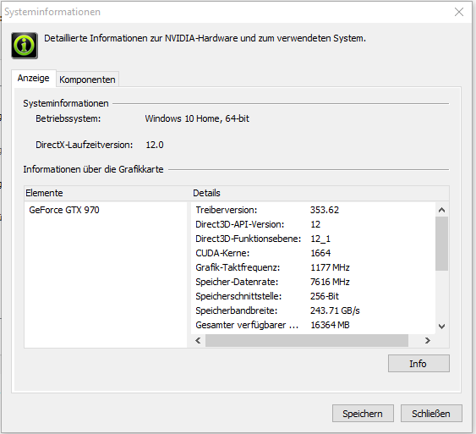Click the horizontal scrollbar thumb
The image size is (476, 434).
(x=307, y=340)
